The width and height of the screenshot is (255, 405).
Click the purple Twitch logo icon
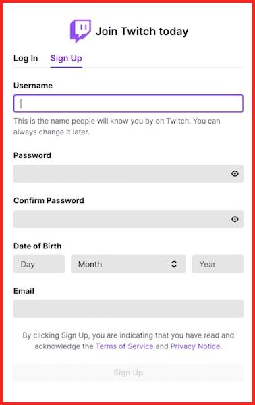(x=80, y=31)
